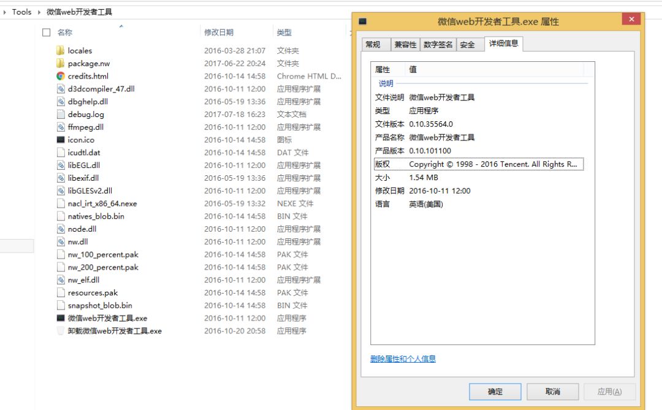Switch to the 兼容性 tab
Viewport: 662px width, 410px height.
pyautogui.click(x=405, y=44)
